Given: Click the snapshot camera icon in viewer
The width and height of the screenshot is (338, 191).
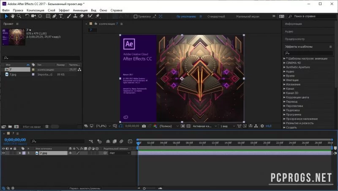Looking at the screenshot, I should click(x=144, y=126).
